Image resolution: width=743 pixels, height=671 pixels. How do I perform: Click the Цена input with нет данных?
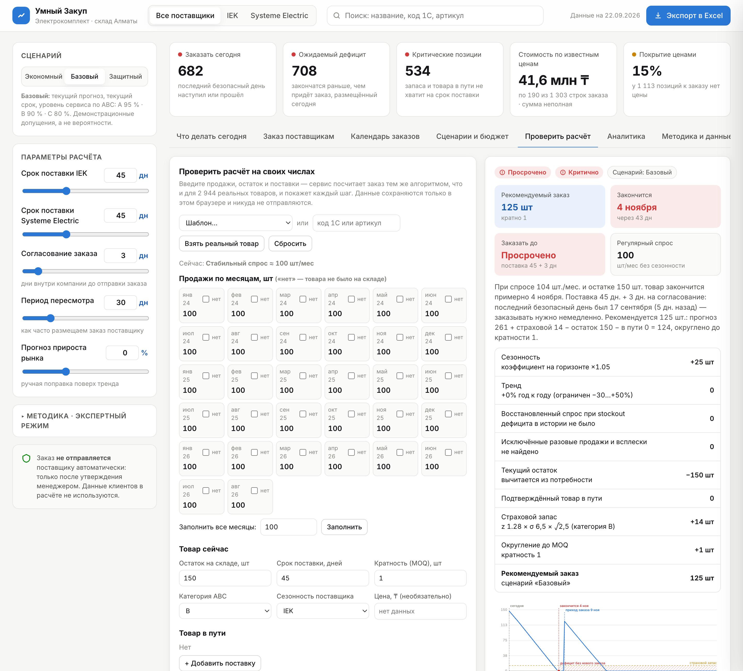pos(420,611)
